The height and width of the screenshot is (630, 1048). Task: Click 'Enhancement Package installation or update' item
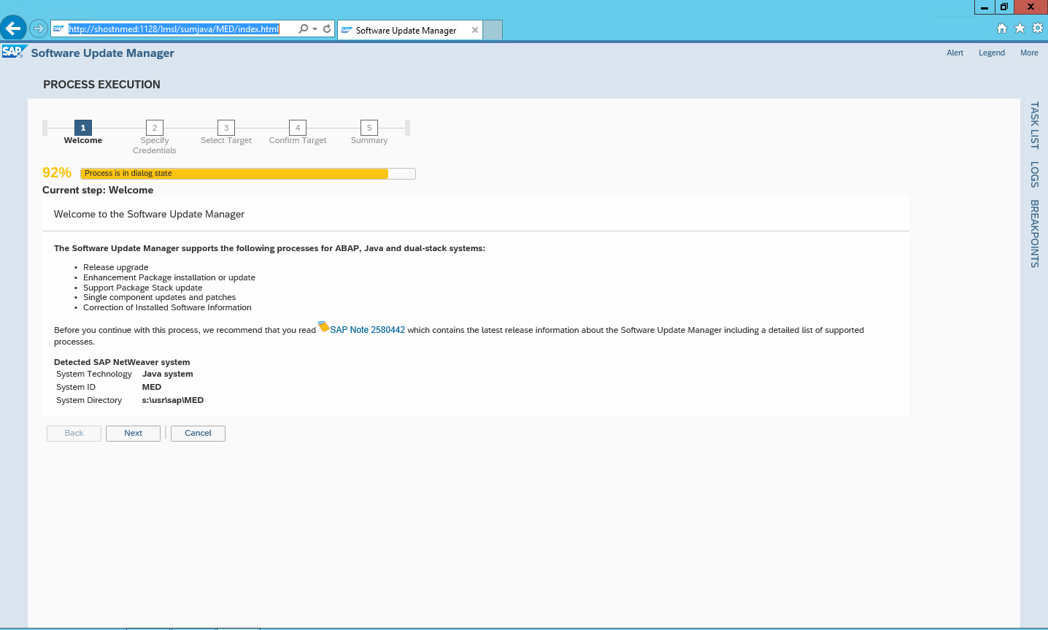169,277
